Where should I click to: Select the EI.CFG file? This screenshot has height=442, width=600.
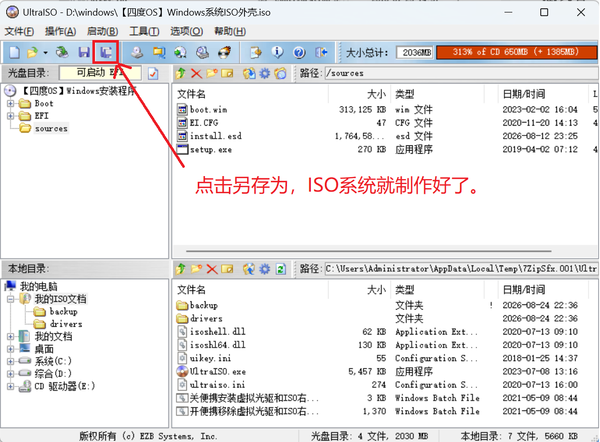click(204, 123)
